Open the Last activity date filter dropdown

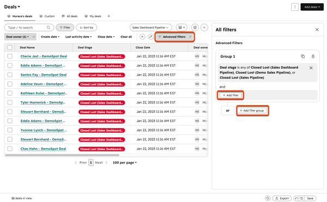coord(78,36)
